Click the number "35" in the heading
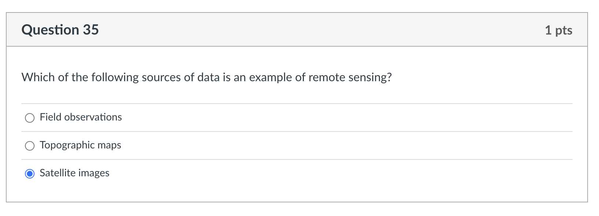This screenshot has height=216, width=599. (91, 30)
